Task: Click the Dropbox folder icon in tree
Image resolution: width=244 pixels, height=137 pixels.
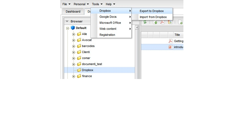Action: pos(79,70)
